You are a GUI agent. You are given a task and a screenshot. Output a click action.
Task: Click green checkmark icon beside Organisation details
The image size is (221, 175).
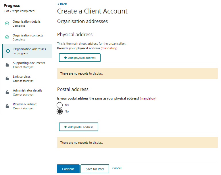tap(7, 24)
